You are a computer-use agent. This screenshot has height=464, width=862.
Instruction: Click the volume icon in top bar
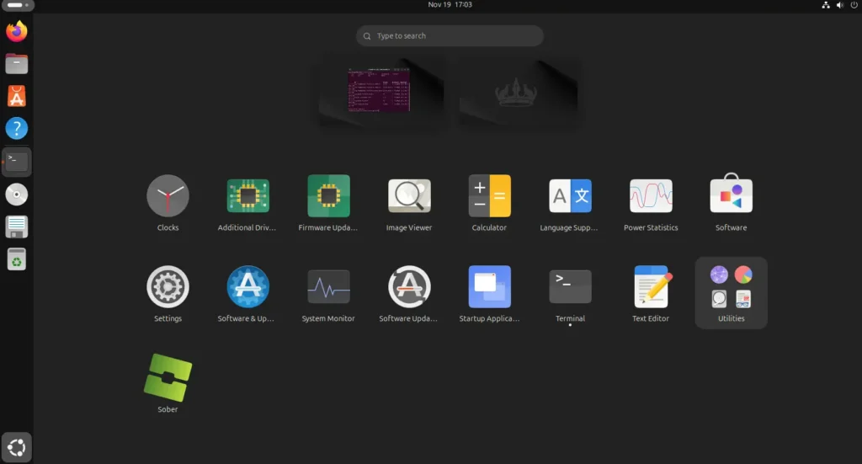tap(840, 5)
